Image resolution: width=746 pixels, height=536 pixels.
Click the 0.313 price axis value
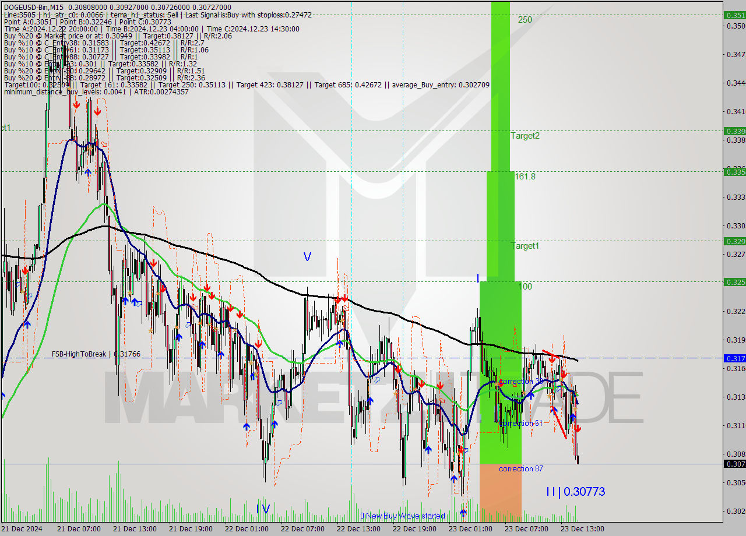click(x=736, y=397)
